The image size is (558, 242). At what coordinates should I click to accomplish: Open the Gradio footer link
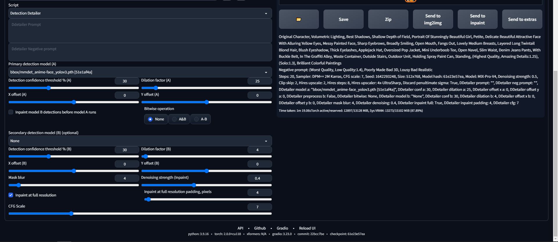tap(282, 228)
